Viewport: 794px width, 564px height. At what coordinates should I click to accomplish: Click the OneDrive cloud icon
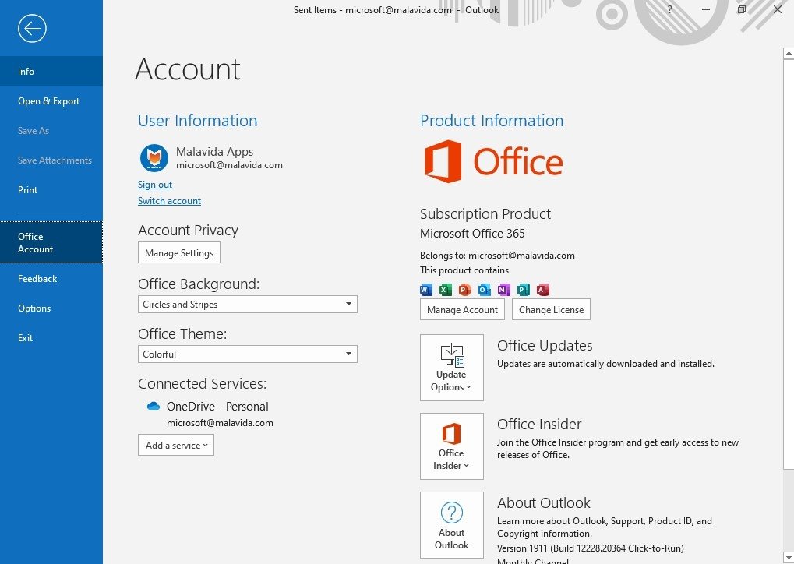point(153,406)
